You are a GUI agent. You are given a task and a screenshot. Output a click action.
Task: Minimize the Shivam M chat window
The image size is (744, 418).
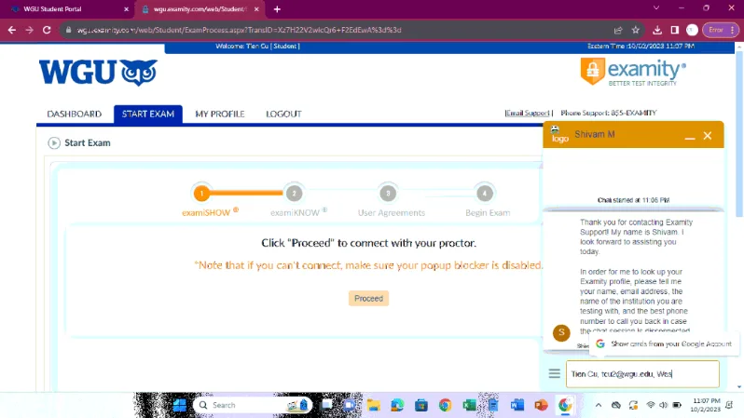[690, 136]
